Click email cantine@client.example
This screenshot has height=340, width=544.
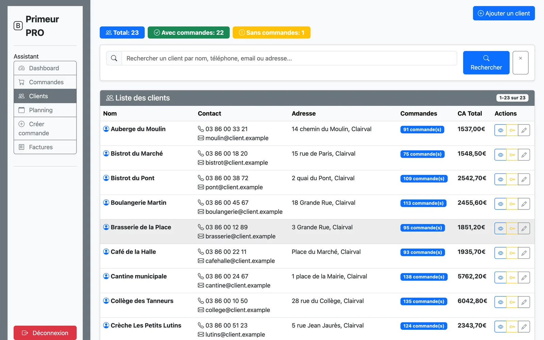pos(238,286)
